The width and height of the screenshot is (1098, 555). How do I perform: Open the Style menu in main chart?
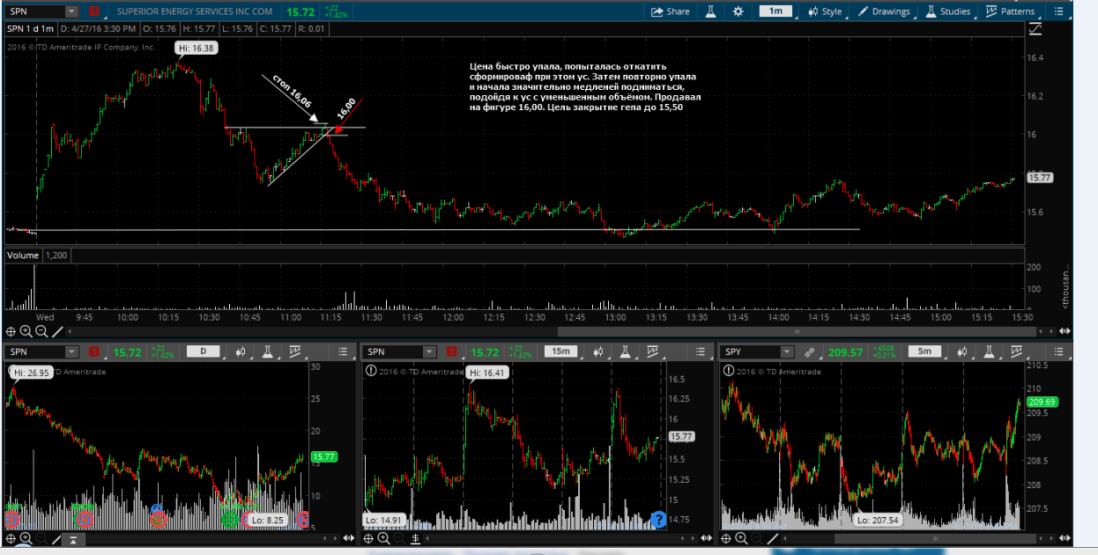click(823, 11)
